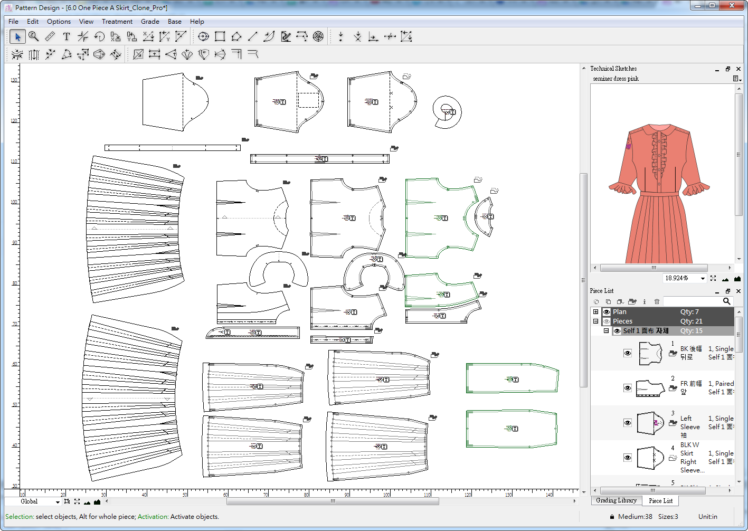The height and width of the screenshot is (531, 748).
Task: Activate the Zoom magnifier tool
Action: pos(34,36)
